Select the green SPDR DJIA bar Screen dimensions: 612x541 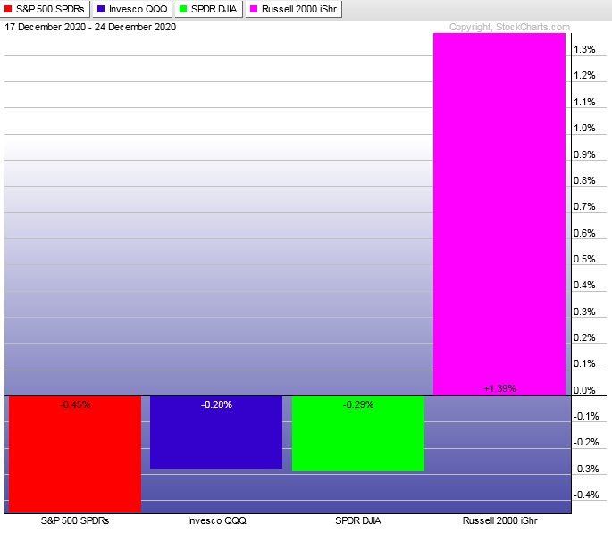coord(358,434)
